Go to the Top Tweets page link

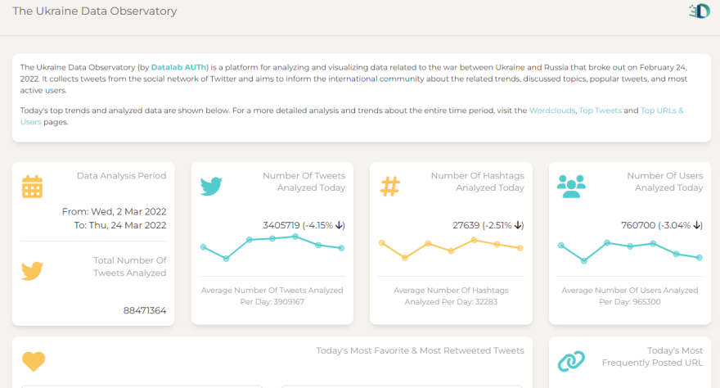[600, 110]
